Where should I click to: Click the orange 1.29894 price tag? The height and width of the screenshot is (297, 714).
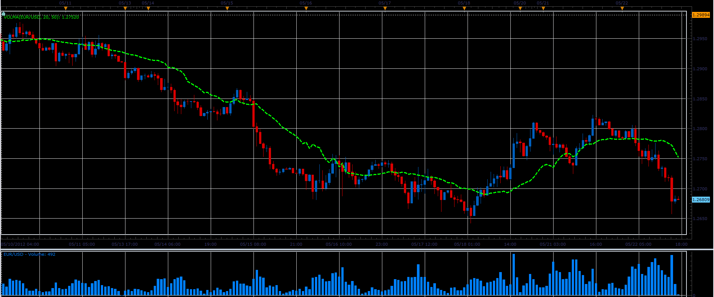701,15
